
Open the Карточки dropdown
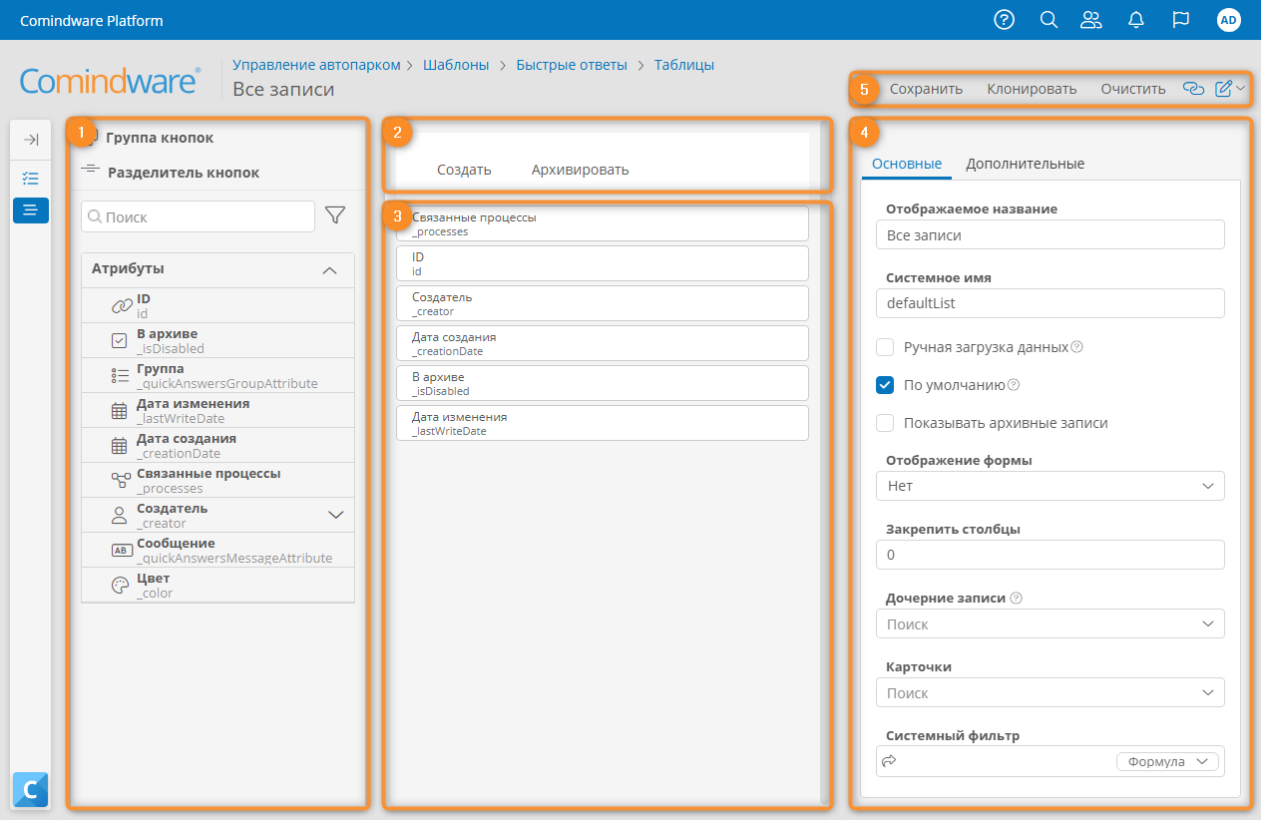click(x=1050, y=692)
